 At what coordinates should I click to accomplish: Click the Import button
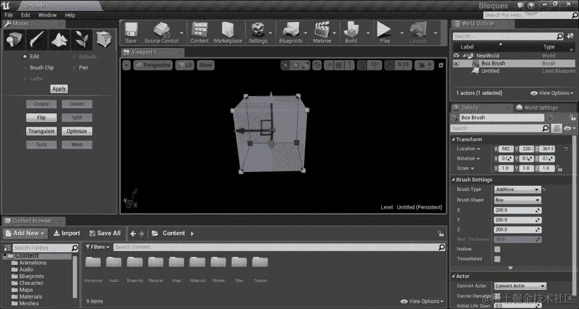(67, 233)
